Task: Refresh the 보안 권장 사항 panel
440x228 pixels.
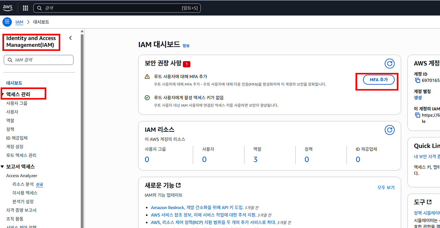Action: click(389, 64)
